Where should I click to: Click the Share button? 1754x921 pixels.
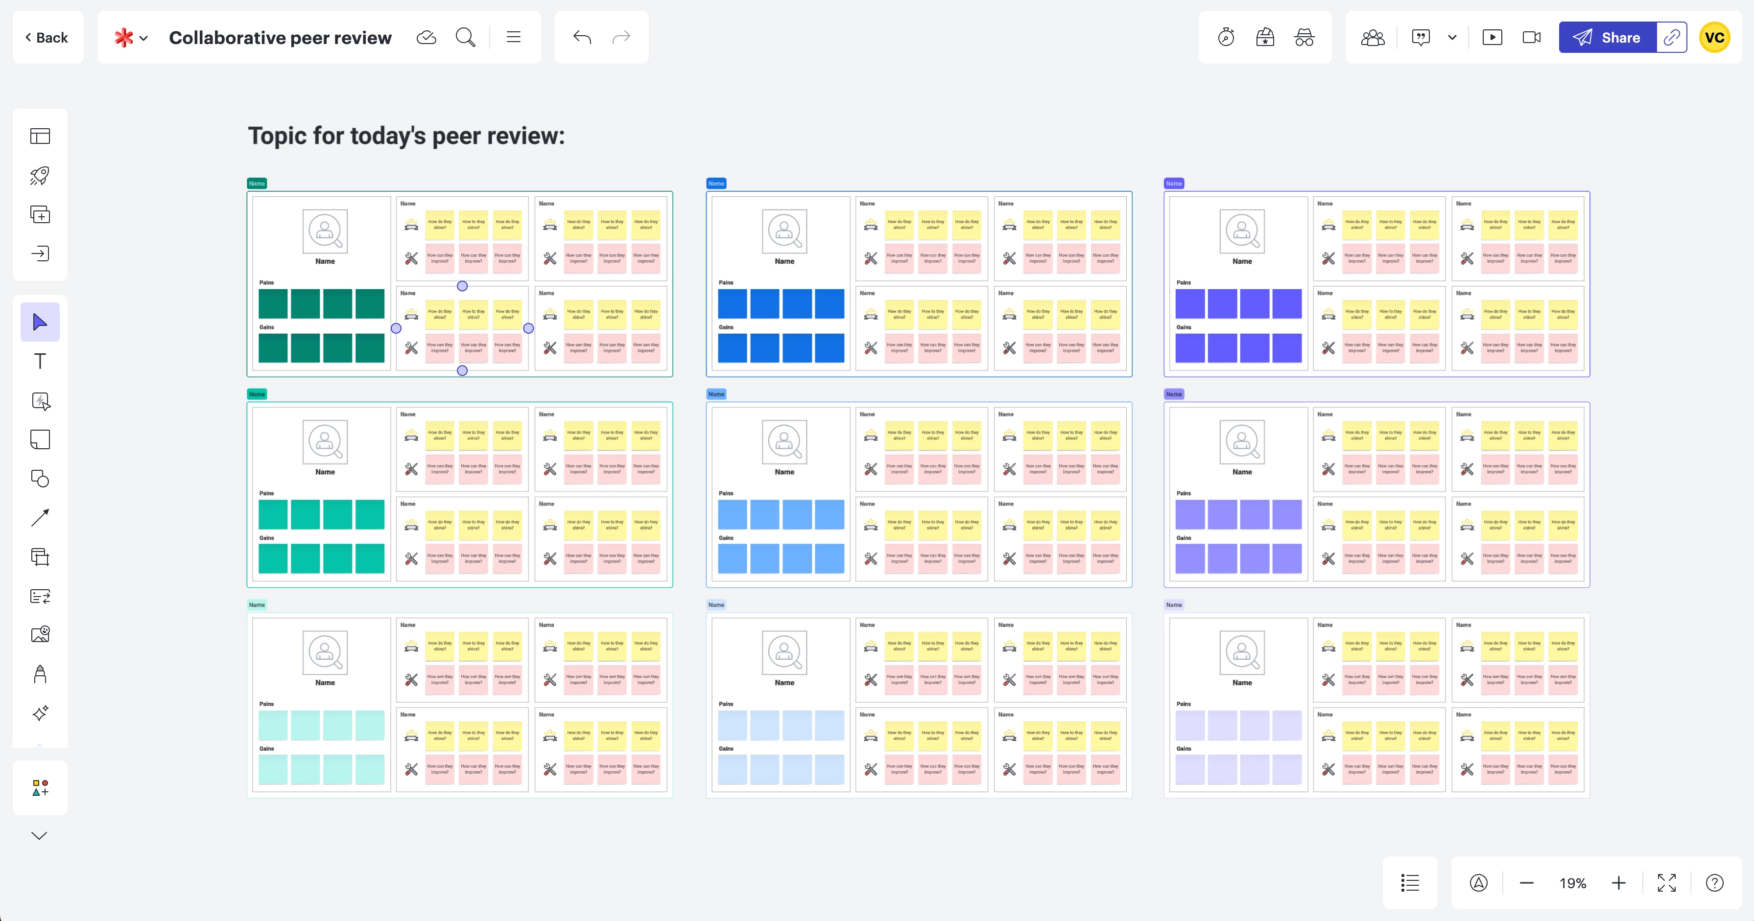coord(1607,38)
